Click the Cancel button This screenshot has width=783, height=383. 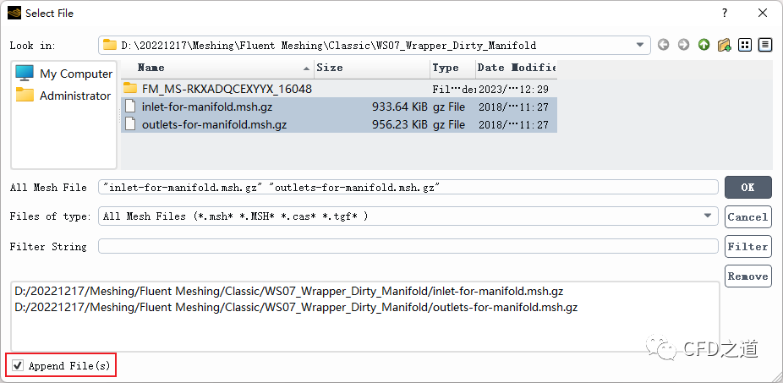click(x=747, y=217)
